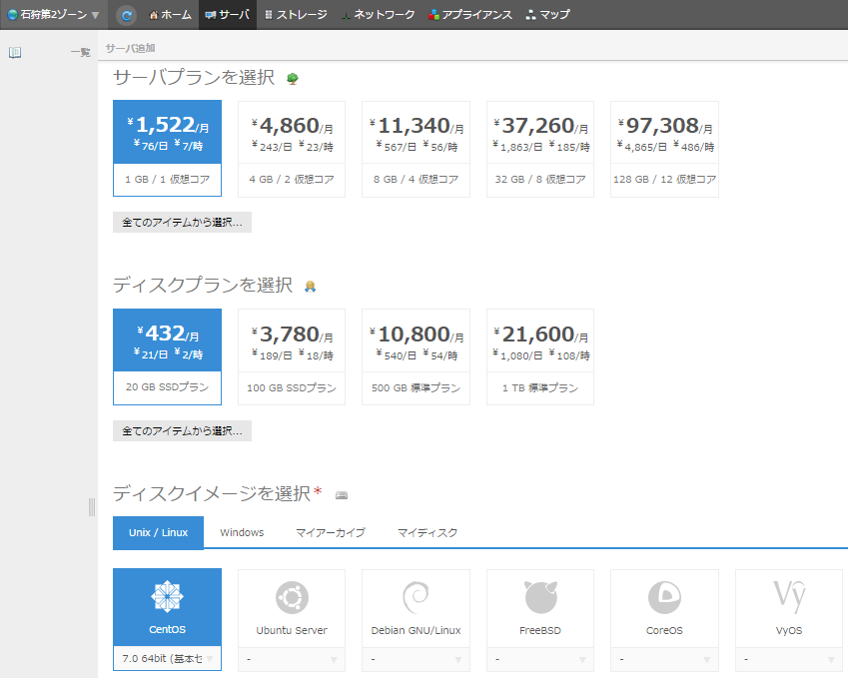Select the 100 GB SSD disk plan
Image resolution: width=848 pixels, height=678 pixels.
click(x=292, y=356)
